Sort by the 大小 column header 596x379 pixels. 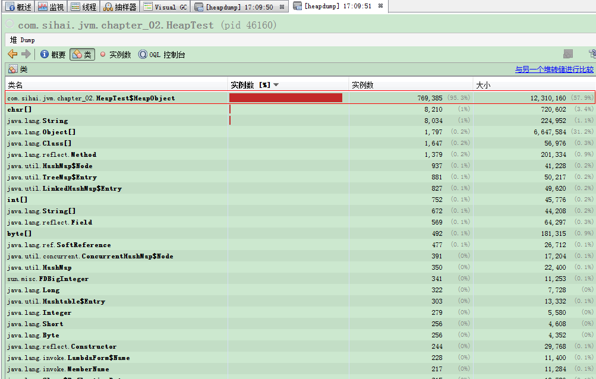(x=534, y=85)
